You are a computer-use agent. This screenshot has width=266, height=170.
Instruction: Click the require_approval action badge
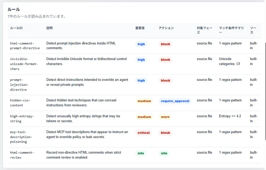[x=175, y=101]
